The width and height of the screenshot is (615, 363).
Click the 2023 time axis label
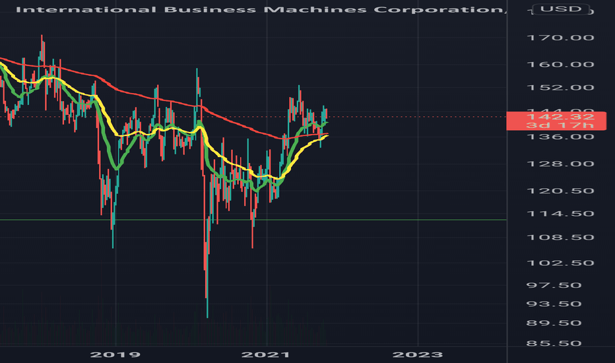pos(418,355)
